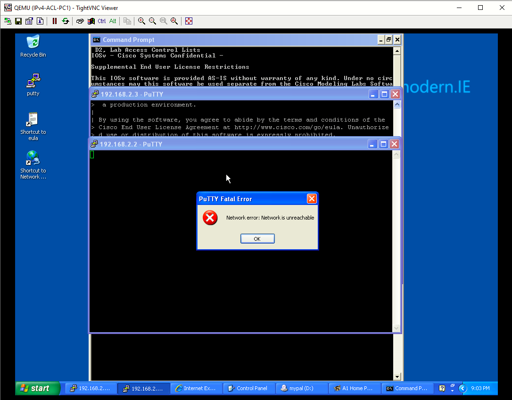The width and height of the screenshot is (512, 400).
Task: Open the Connection options icon
Action: click(29, 21)
